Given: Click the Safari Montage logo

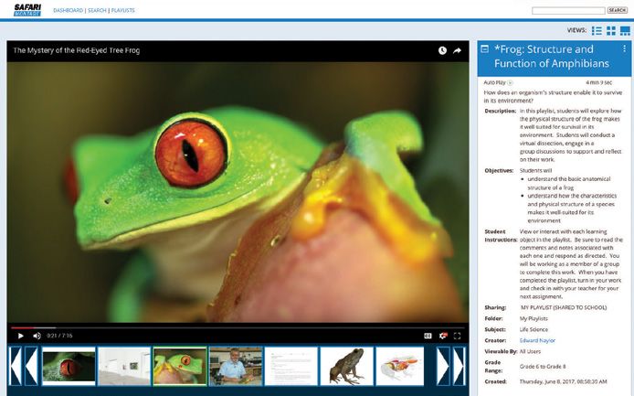Looking at the screenshot, I should (x=27, y=10).
